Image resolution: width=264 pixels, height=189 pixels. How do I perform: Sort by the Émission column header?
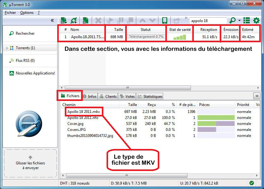click(x=231, y=30)
